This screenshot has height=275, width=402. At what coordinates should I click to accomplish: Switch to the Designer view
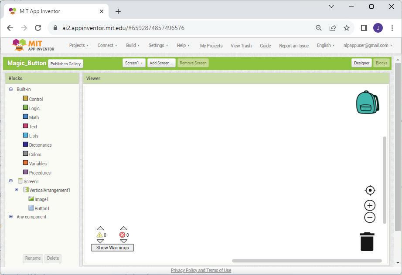pos(361,63)
